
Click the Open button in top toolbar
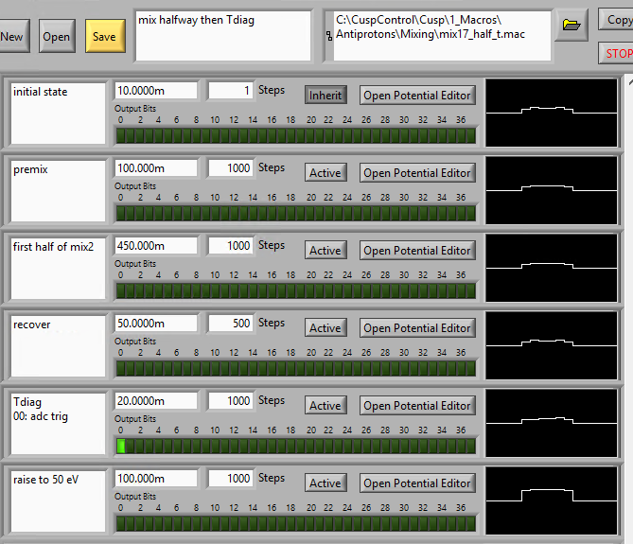click(57, 37)
